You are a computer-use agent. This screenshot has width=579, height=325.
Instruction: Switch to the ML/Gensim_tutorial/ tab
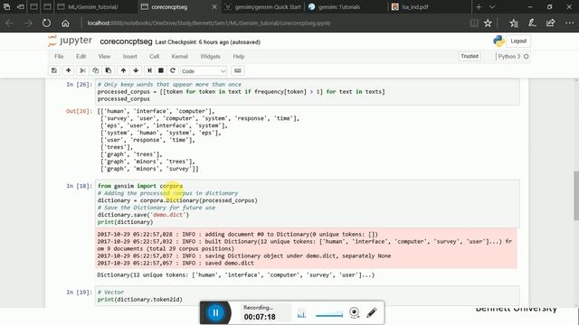(x=96, y=7)
